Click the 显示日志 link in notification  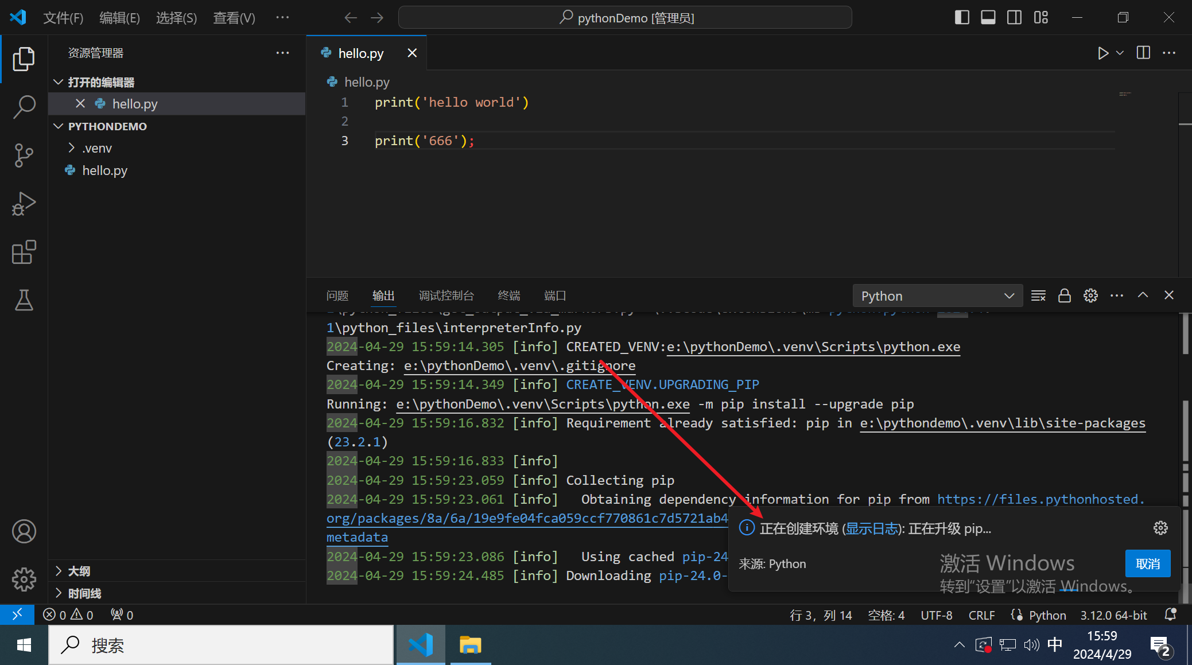[x=872, y=528]
